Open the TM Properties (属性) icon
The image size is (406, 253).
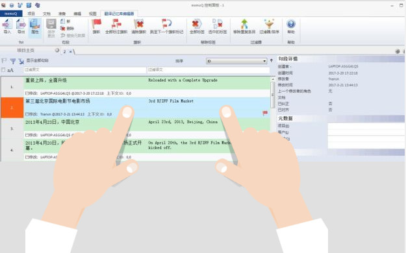[x=34, y=27]
